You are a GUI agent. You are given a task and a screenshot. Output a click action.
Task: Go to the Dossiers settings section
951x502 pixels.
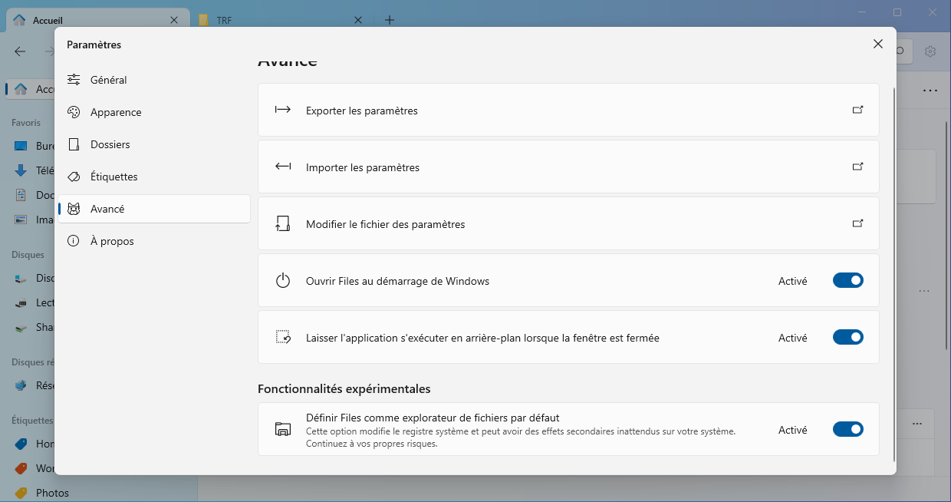click(110, 144)
